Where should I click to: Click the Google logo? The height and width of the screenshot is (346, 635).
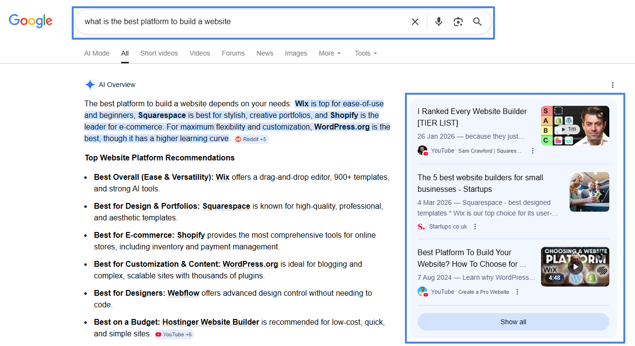click(31, 21)
